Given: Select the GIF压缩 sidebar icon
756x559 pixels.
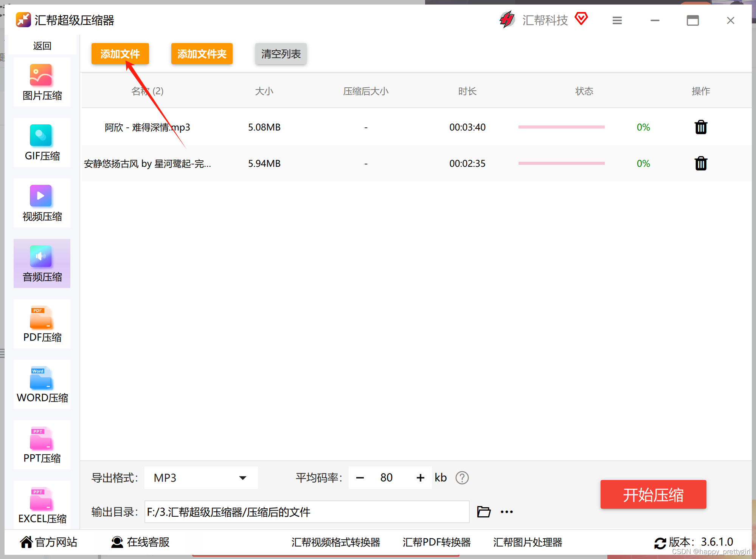Looking at the screenshot, I should tap(42, 142).
